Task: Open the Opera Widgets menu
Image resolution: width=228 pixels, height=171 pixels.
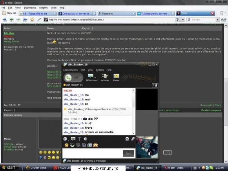Action: pos(43,8)
